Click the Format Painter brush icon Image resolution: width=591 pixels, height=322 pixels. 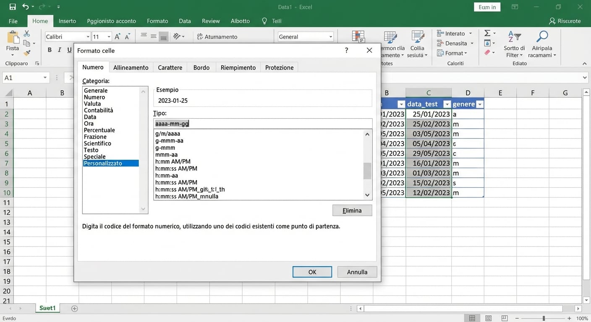[x=27, y=53]
